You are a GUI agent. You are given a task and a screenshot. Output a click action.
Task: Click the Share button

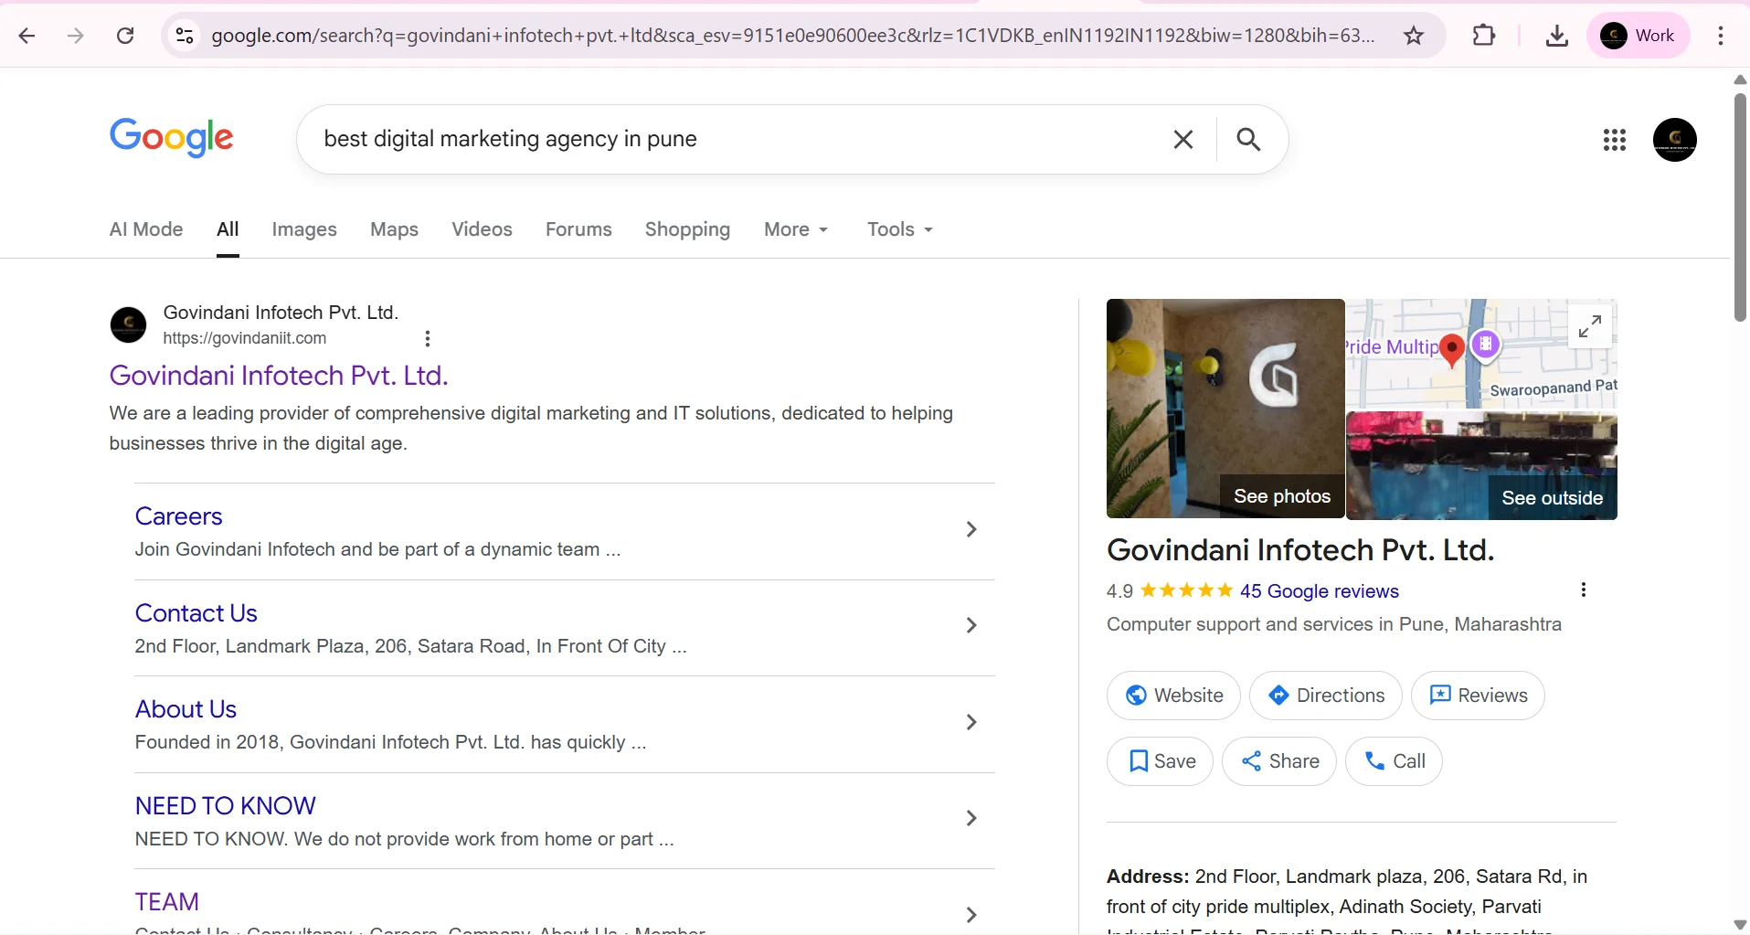pos(1279,761)
